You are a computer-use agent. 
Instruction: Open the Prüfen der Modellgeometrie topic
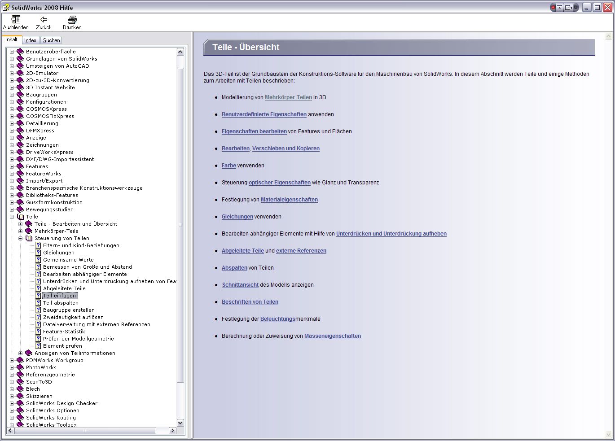pyautogui.click(x=79, y=339)
